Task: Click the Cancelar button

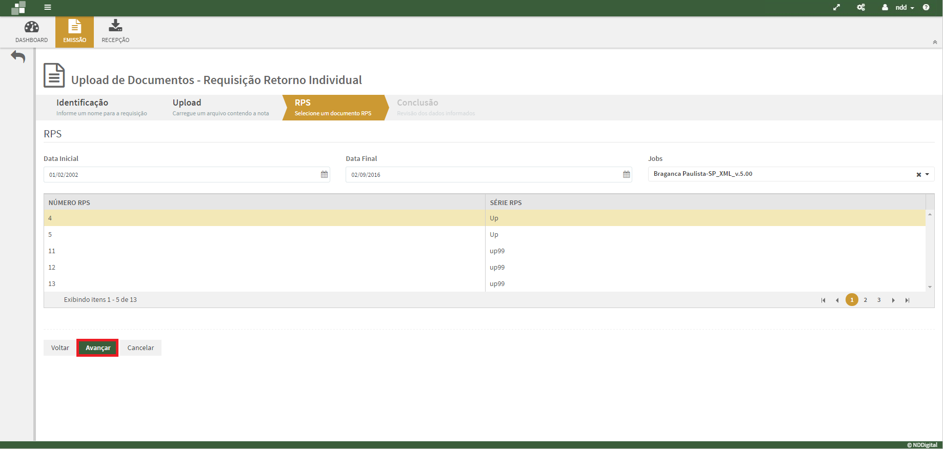Action: pos(141,348)
